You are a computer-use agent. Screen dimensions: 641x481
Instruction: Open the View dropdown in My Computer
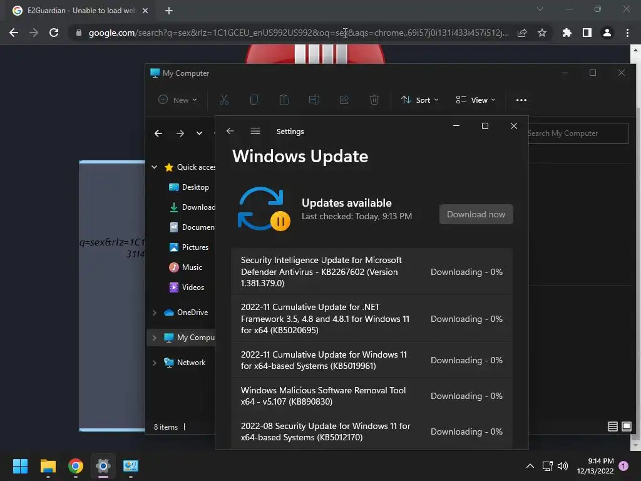pyautogui.click(x=476, y=100)
